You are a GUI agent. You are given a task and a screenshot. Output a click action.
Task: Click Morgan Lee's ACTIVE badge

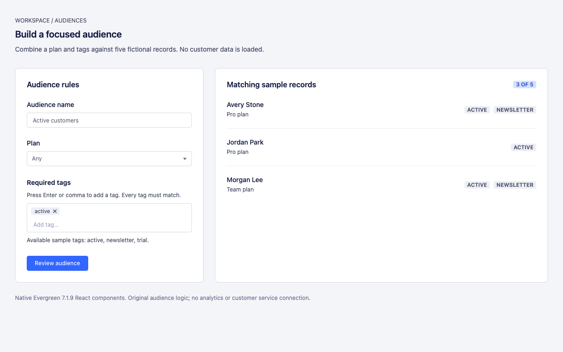477,185
